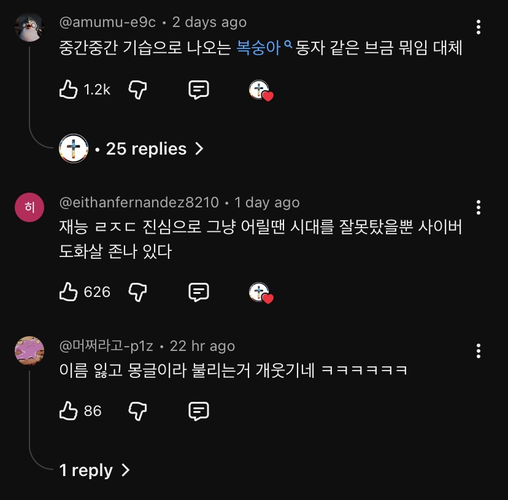Expand the 25 replies thread
This screenshot has width=508, height=500.
click(147, 149)
